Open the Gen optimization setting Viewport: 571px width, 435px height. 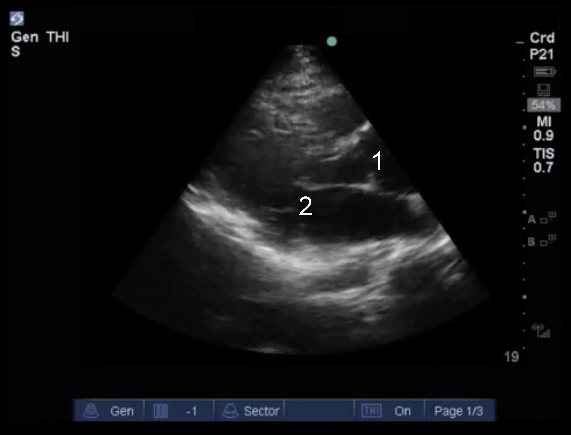[122, 411]
